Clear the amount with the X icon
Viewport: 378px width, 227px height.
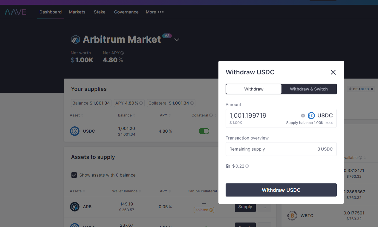303,116
